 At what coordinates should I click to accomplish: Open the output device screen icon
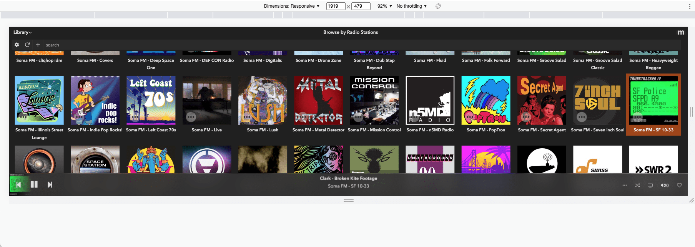point(650,185)
